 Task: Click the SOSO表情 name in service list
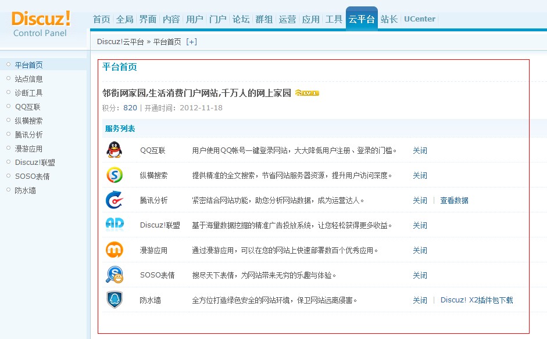[158, 275]
